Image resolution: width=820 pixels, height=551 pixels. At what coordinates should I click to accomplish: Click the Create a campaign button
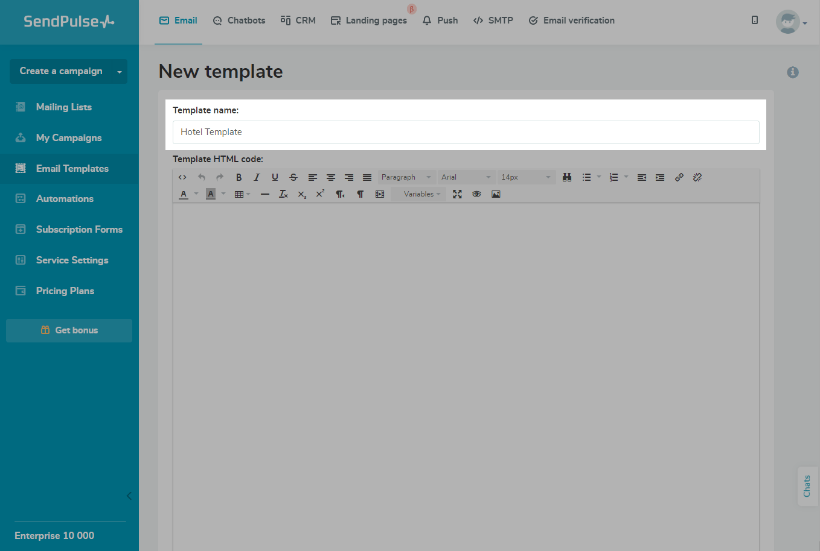[61, 71]
